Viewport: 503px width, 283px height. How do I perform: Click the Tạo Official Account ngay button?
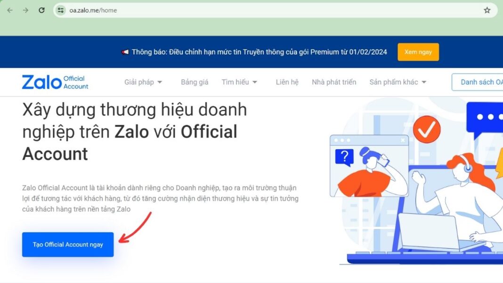(67, 244)
